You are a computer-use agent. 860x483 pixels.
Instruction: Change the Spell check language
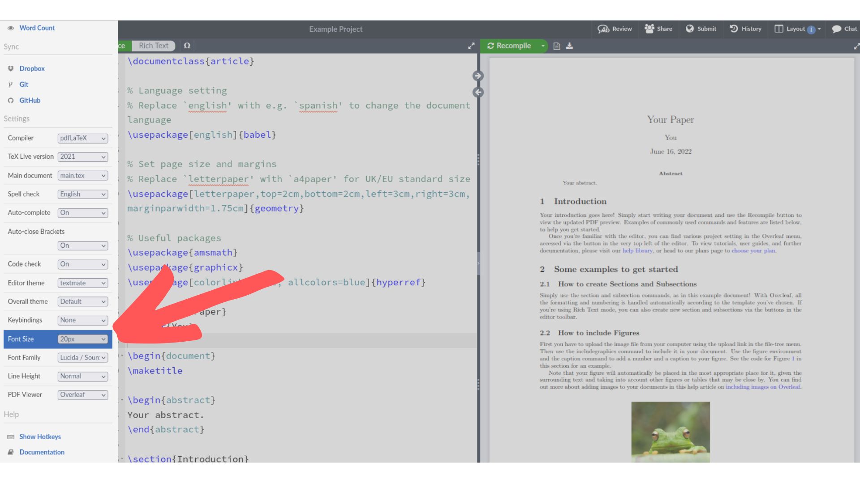tap(82, 194)
